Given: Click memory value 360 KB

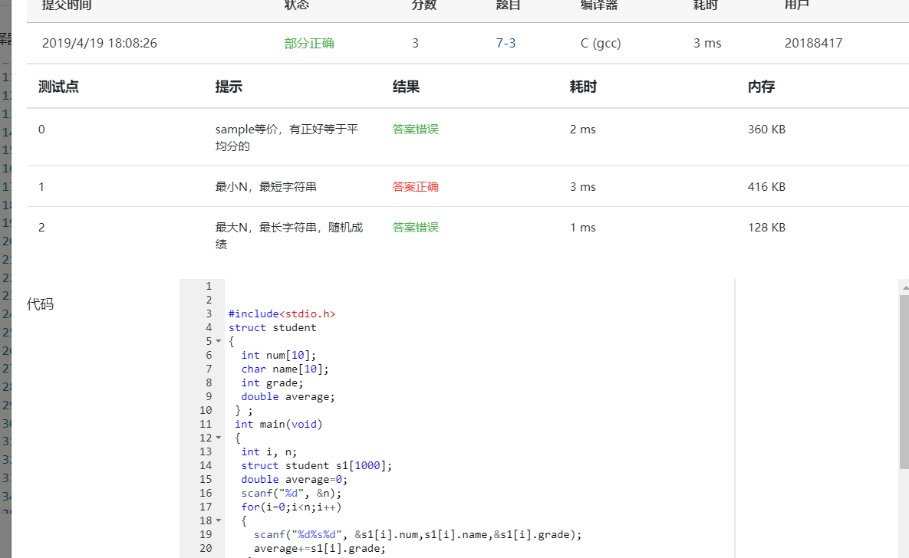Looking at the screenshot, I should click(766, 130).
